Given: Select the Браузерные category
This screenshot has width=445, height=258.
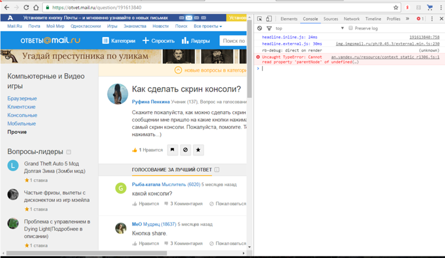Looking at the screenshot, I should click(22, 98).
